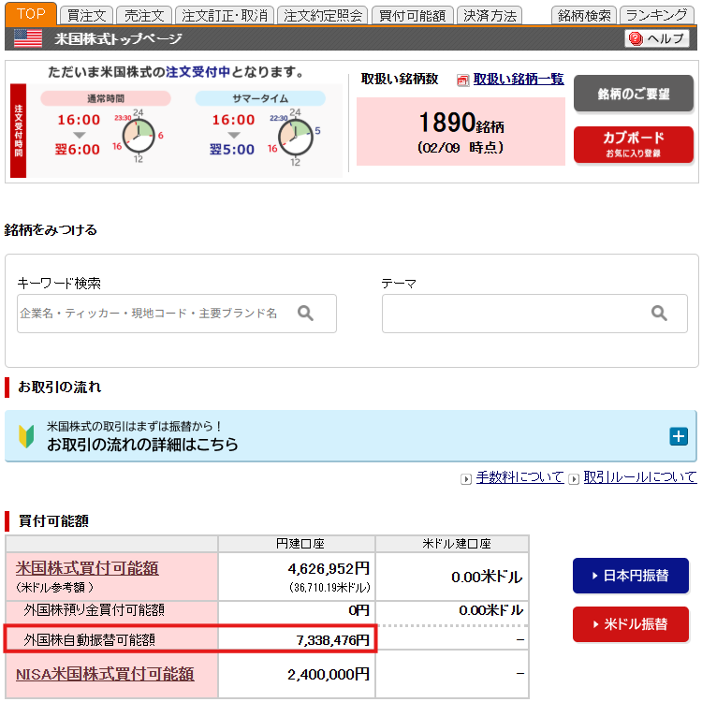702x702 pixels.
Task: Click the calendar icon beside 取扱い銘柄一覧
Action: tap(462, 80)
